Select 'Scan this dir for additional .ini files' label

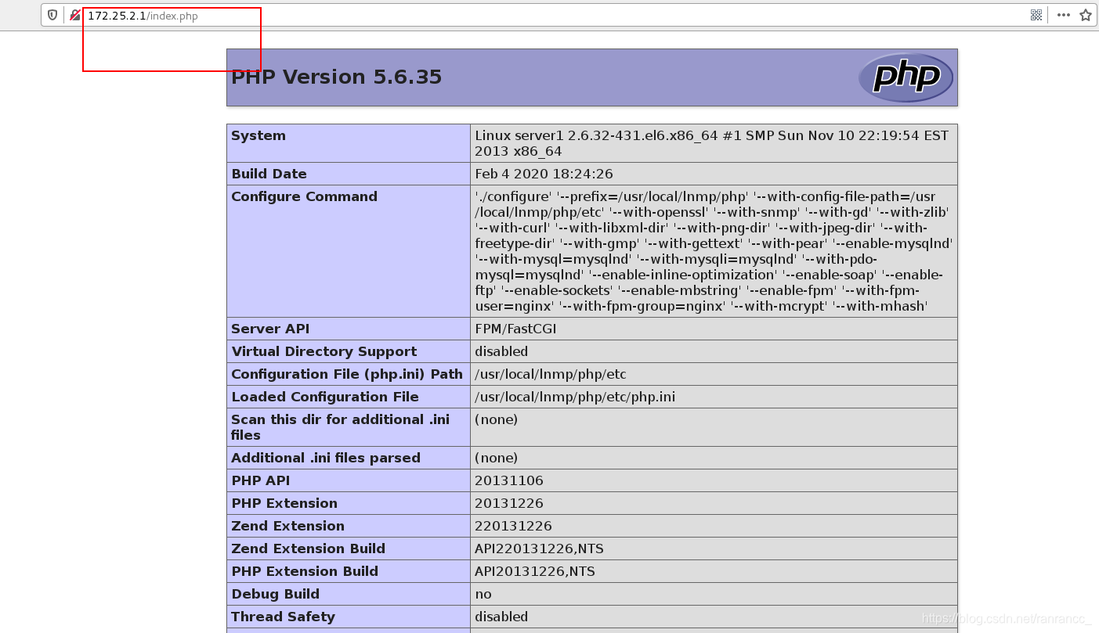pyautogui.click(x=340, y=427)
